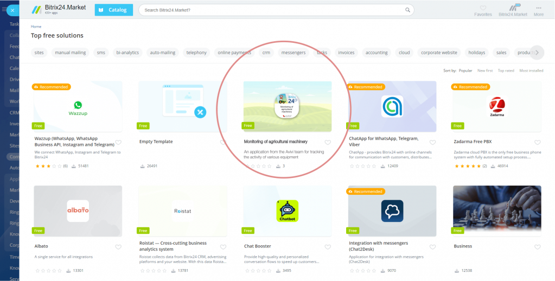Show more tags with right chevron
Viewport: 555px width, 281px height.
pyautogui.click(x=537, y=53)
